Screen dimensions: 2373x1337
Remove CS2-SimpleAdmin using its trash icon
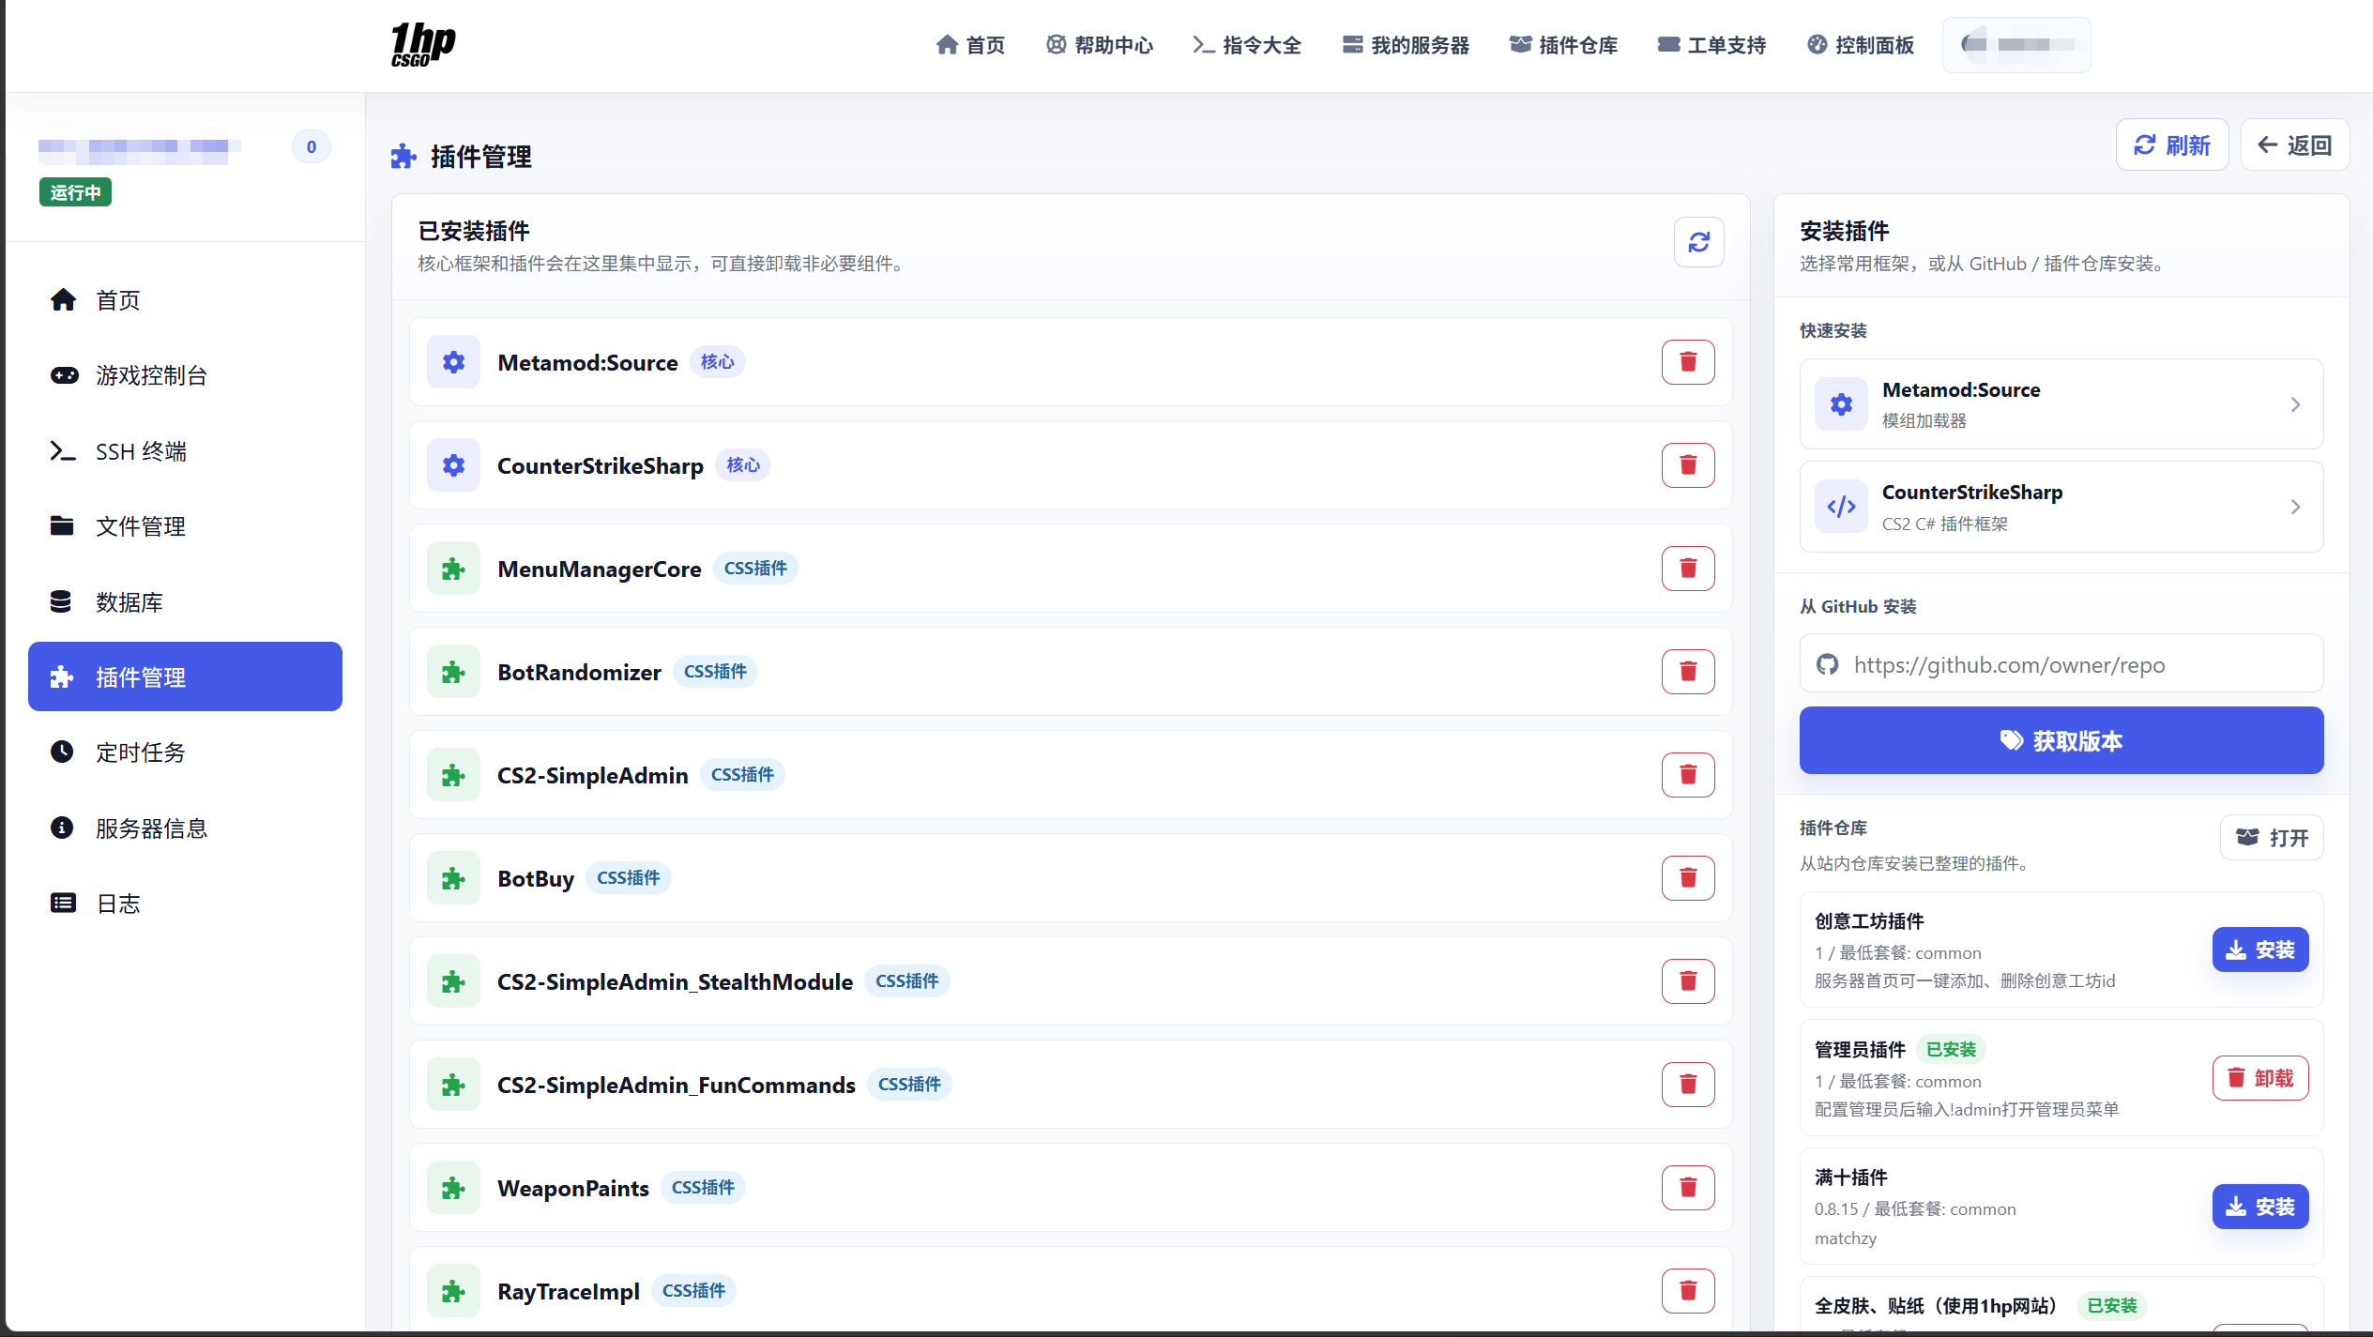(x=1688, y=775)
